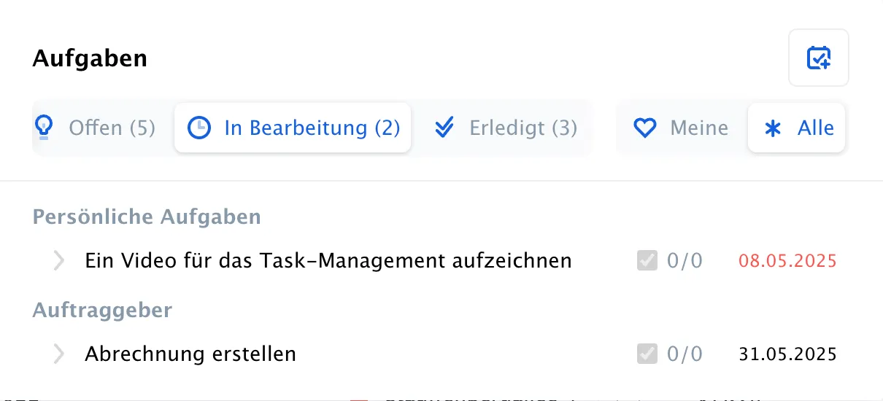This screenshot has width=883, height=401.
Task: Toggle checkbox of Abrechnung erstellen task
Action: 647,354
